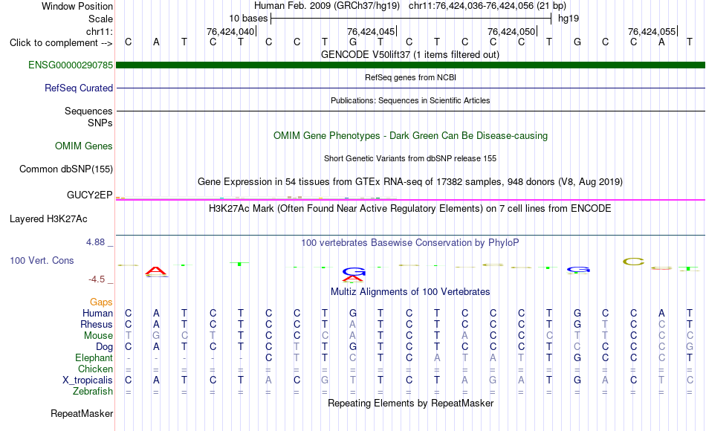706x431 pixels.
Task: Click the 76,424,045 ruler position
Action: 371,31
